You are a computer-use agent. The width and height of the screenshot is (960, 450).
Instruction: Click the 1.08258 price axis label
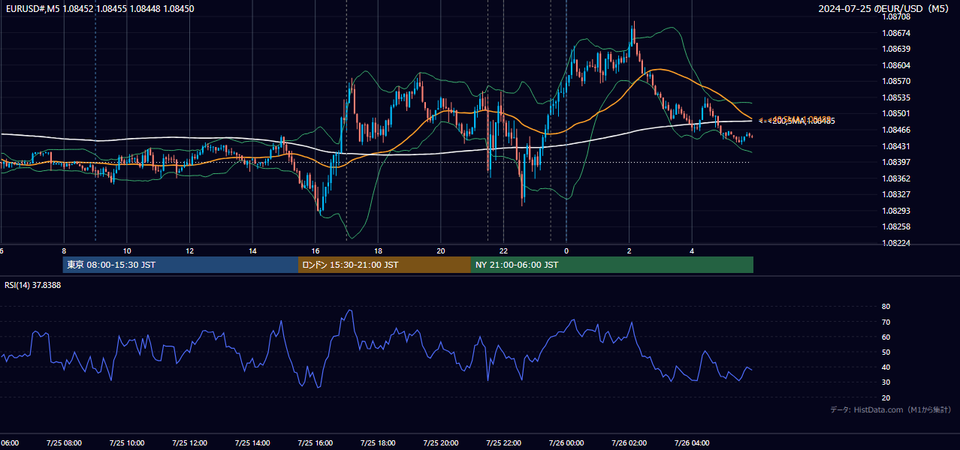(x=896, y=226)
